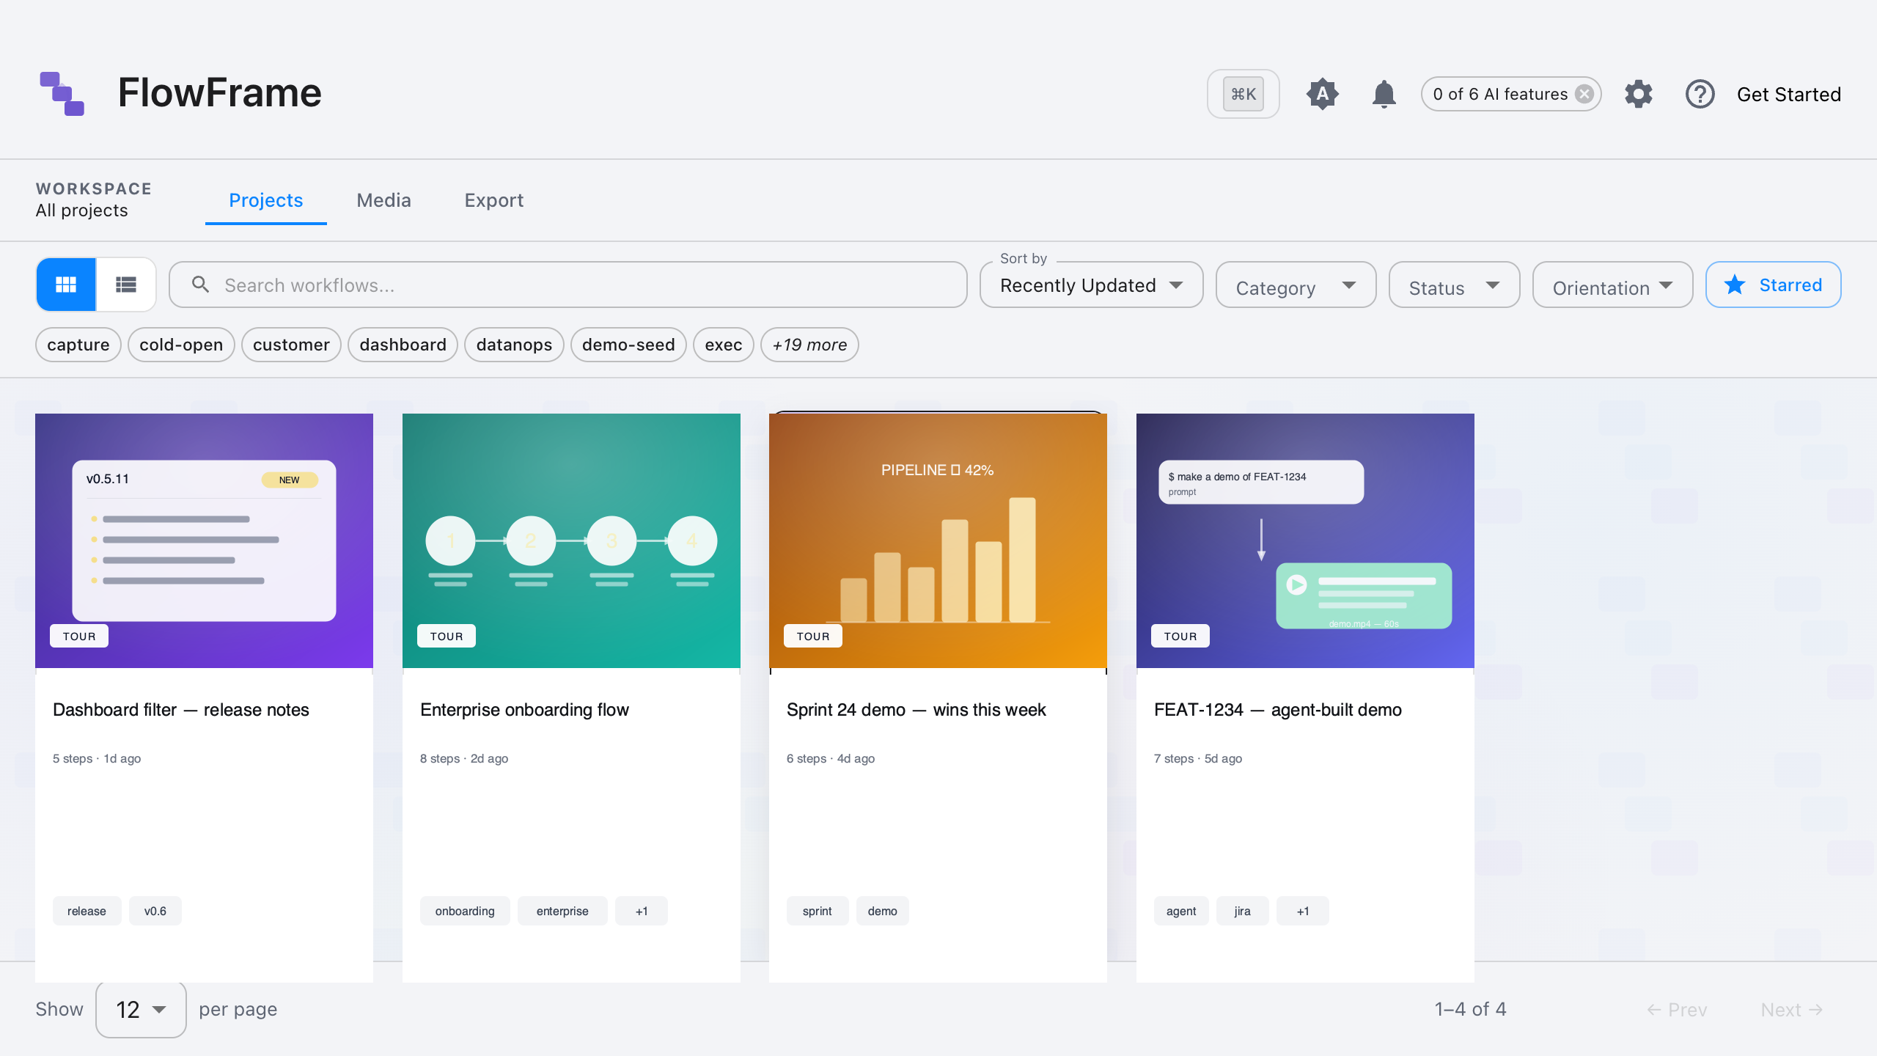Open the notifications bell
This screenshot has width=1877, height=1056.
pyautogui.click(x=1384, y=94)
